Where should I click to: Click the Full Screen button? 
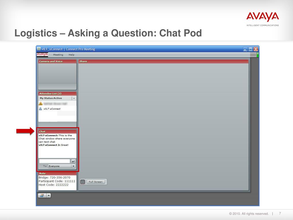[x=96, y=182]
